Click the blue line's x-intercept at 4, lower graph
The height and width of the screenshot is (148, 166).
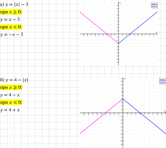pyautogui.click(x=140, y=113)
